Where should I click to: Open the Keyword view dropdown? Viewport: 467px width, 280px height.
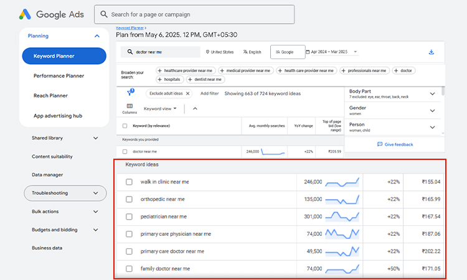[x=160, y=109]
